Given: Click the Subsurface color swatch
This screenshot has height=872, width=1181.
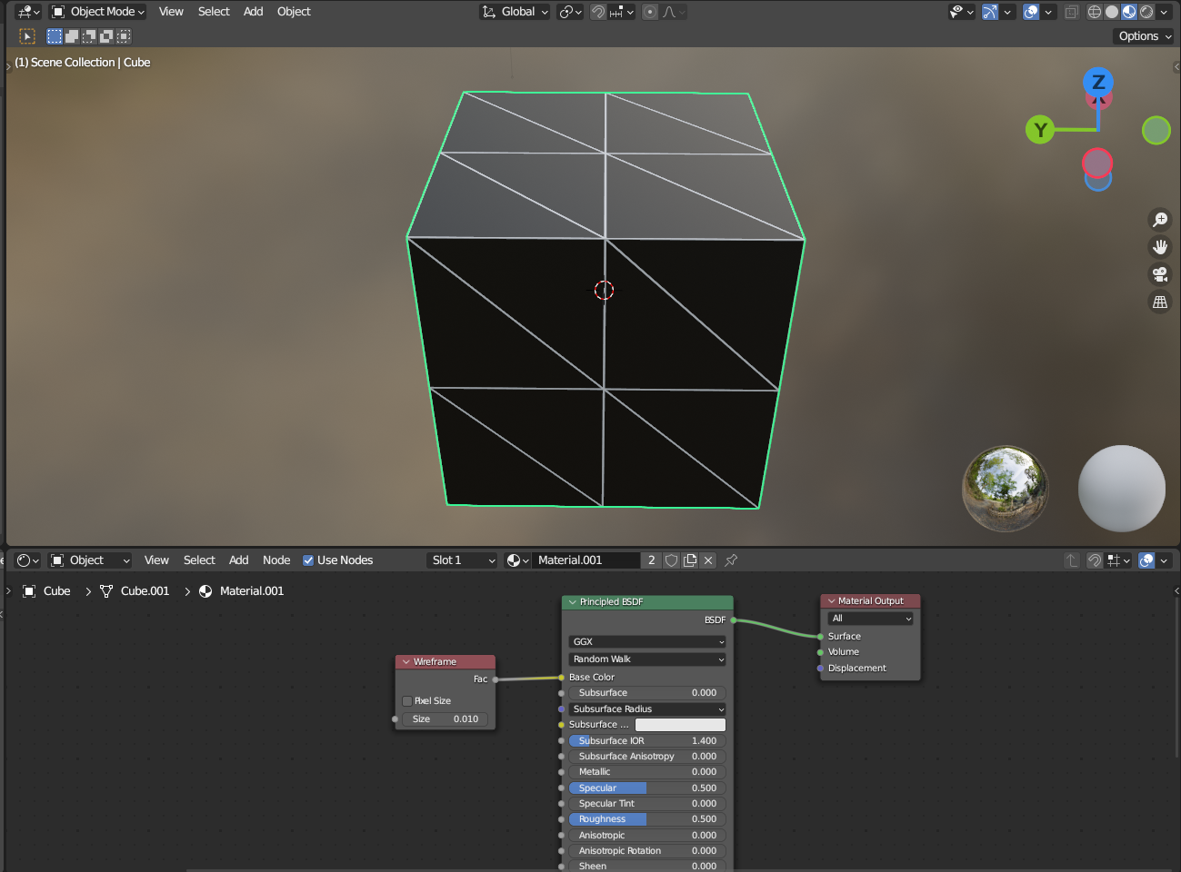Looking at the screenshot, I should [680, 725].
